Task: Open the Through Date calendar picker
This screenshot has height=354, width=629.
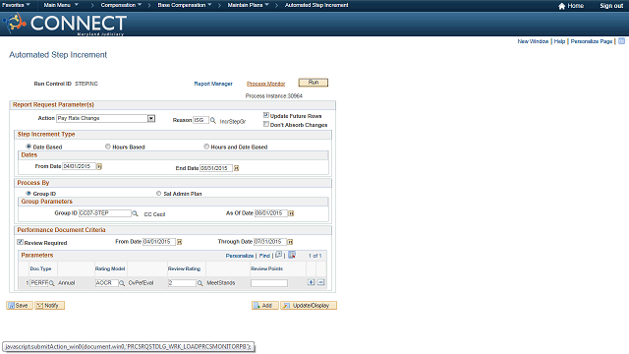Action: click(x=290, y=242)
